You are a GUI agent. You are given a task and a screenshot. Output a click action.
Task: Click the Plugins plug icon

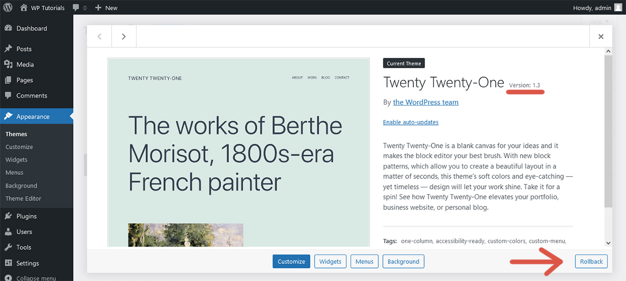[8, 216]
